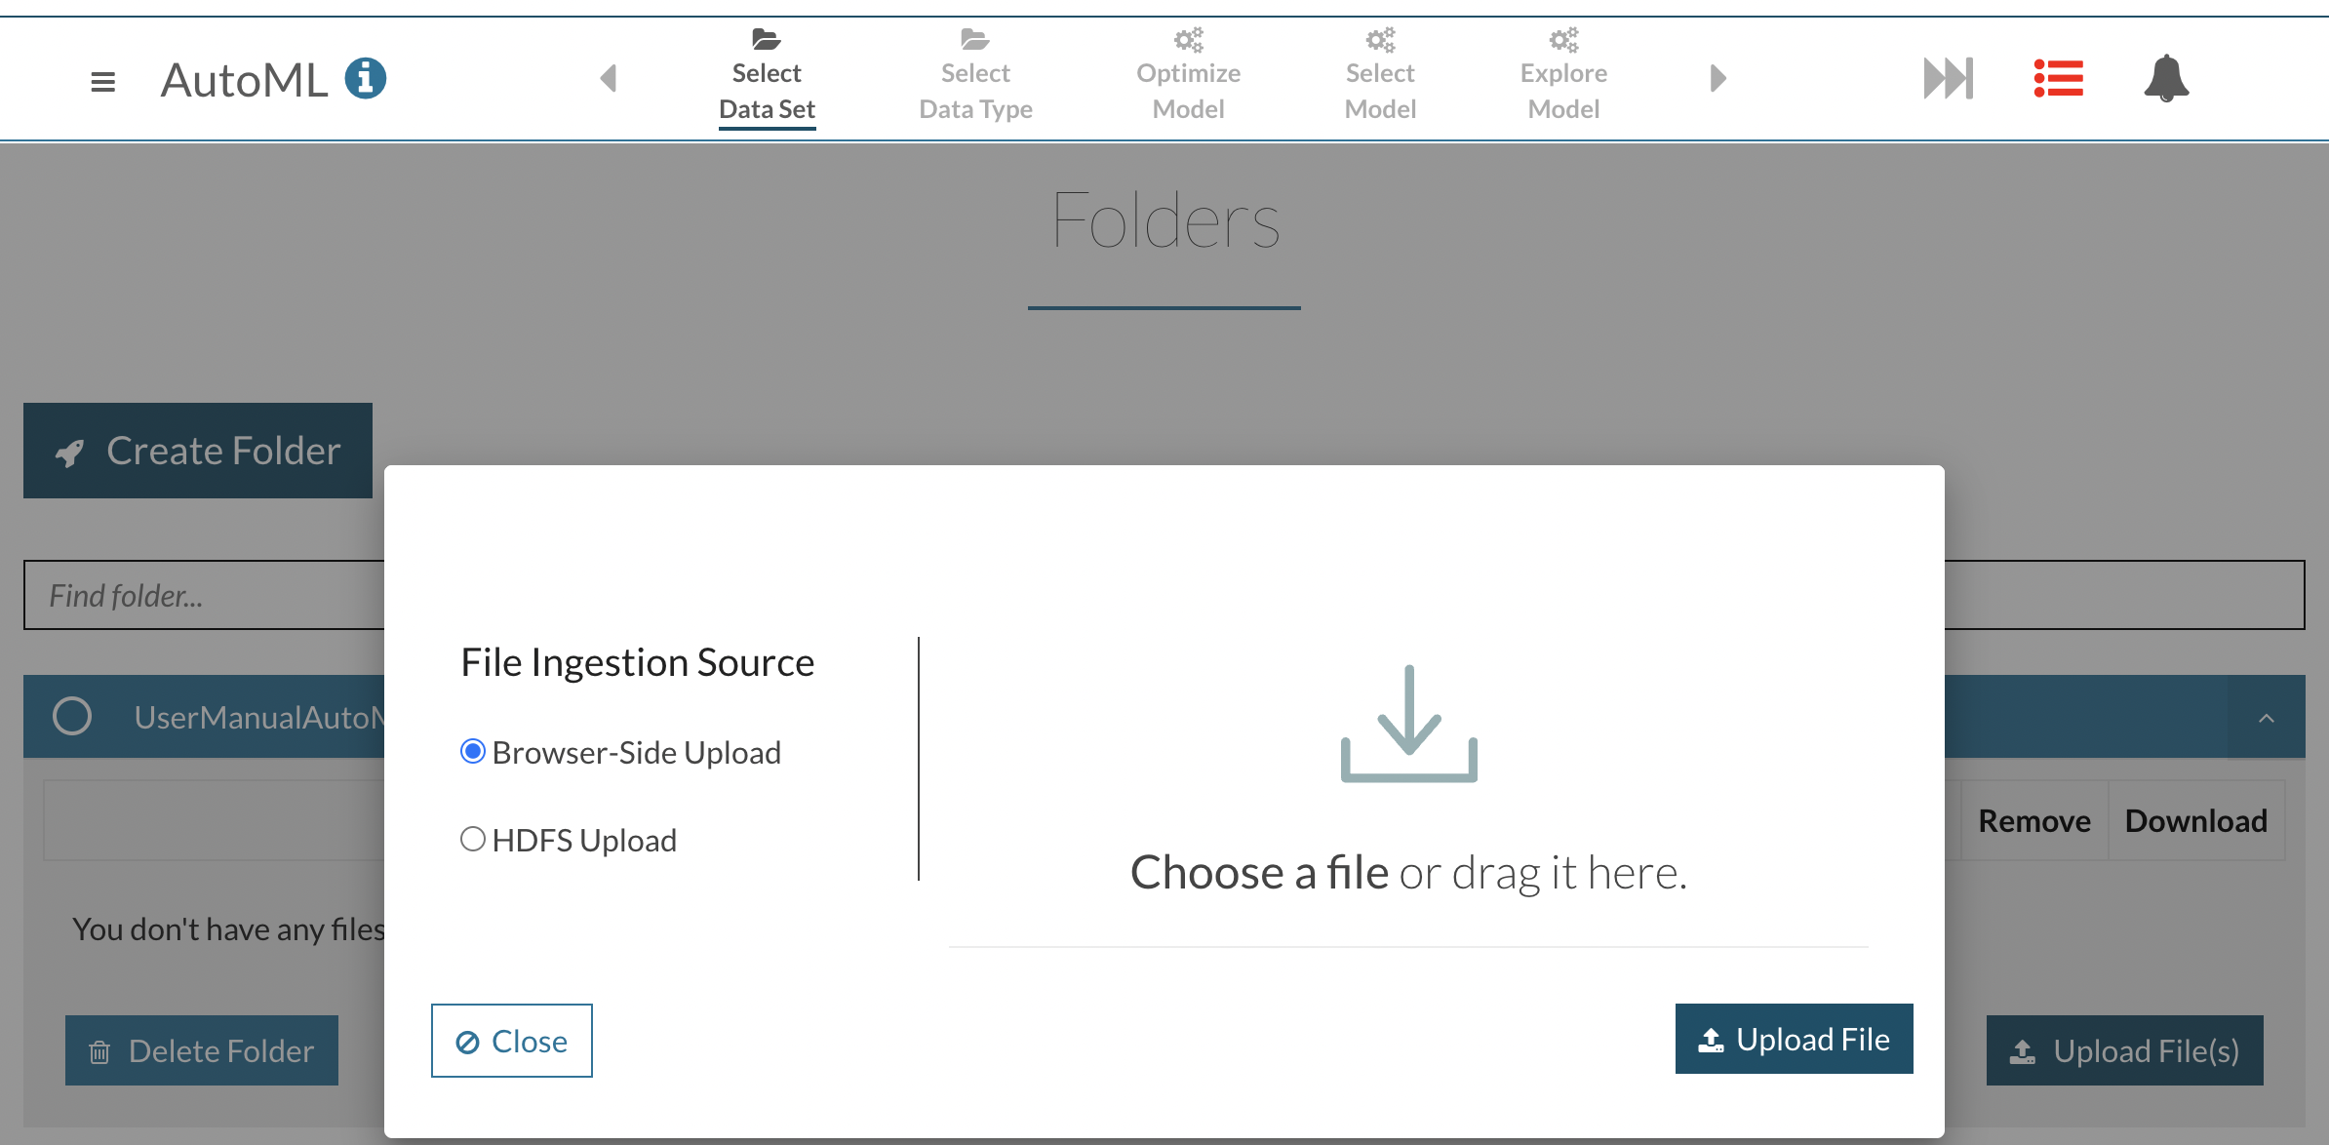Click Close button in dialog

click(511, 1041)
